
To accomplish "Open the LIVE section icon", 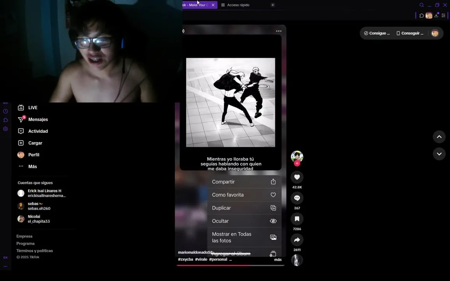I will coord(21,108).
